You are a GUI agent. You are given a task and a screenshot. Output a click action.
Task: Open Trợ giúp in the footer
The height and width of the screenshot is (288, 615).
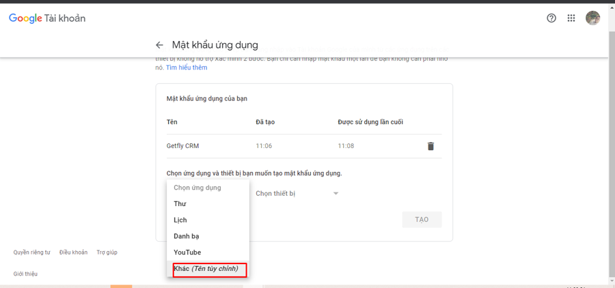click(x=107, y=253)
